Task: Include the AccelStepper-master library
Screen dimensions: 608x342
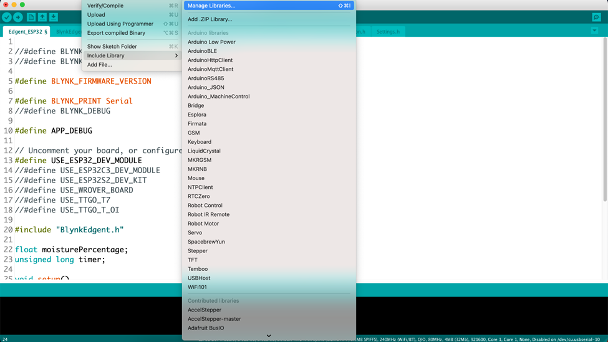Action: pos(269,319)
